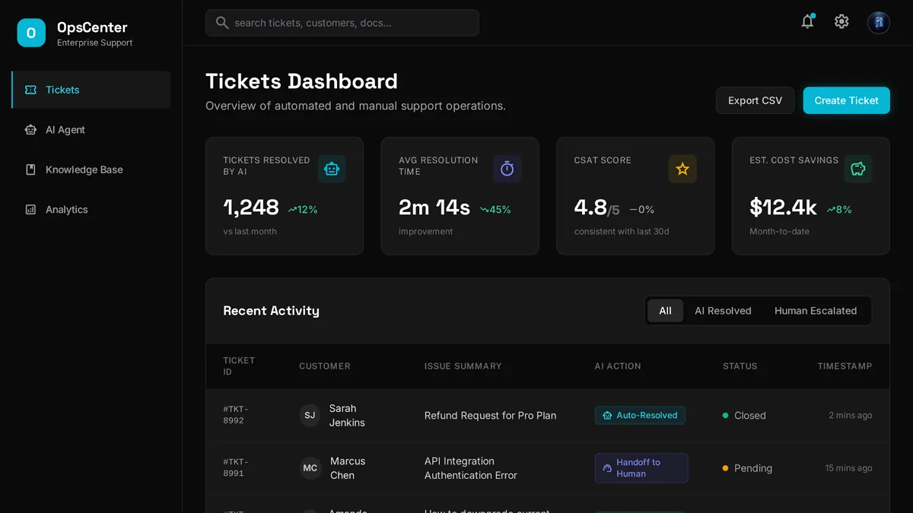Switch to Human Escalated tab

(816, 311)
